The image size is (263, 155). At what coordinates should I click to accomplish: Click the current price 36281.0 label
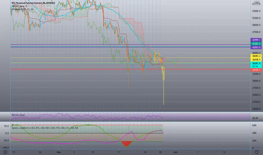(x=256, y=63)
